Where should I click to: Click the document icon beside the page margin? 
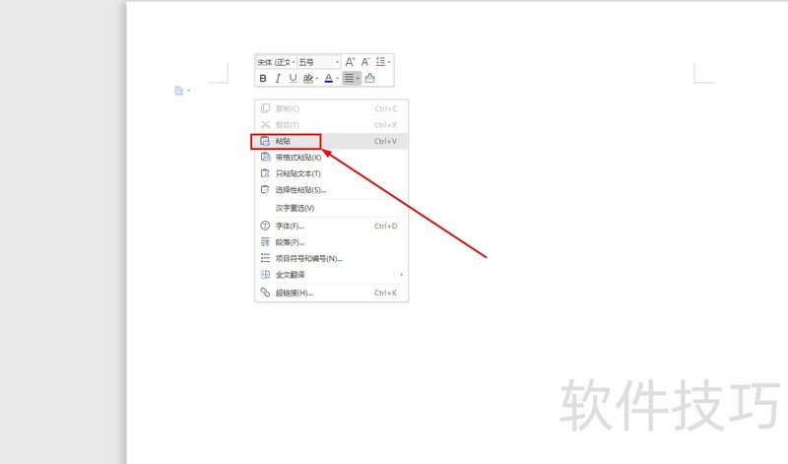pos(179,91)
